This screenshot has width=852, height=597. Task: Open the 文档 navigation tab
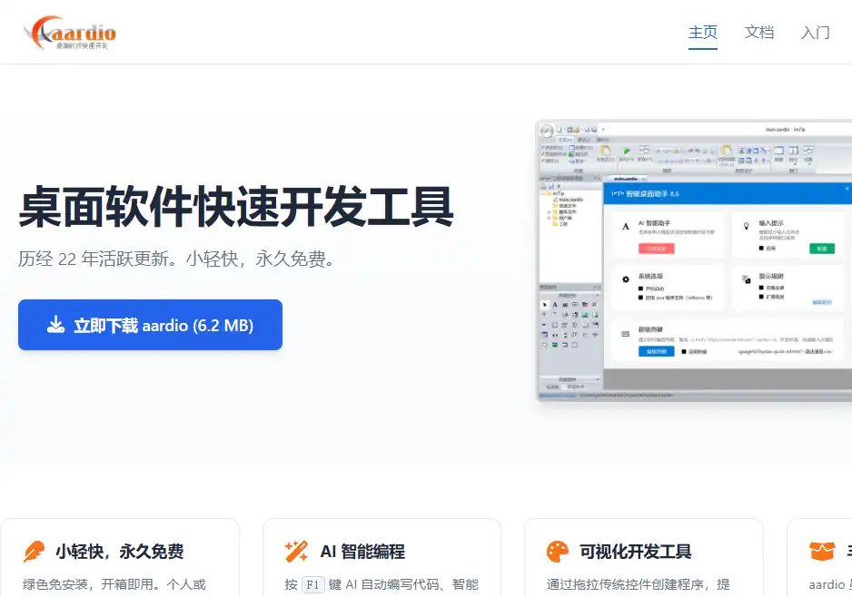click(x=759, y=32)
